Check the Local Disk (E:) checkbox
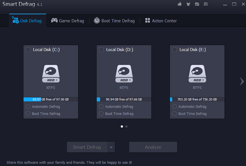 175,50
